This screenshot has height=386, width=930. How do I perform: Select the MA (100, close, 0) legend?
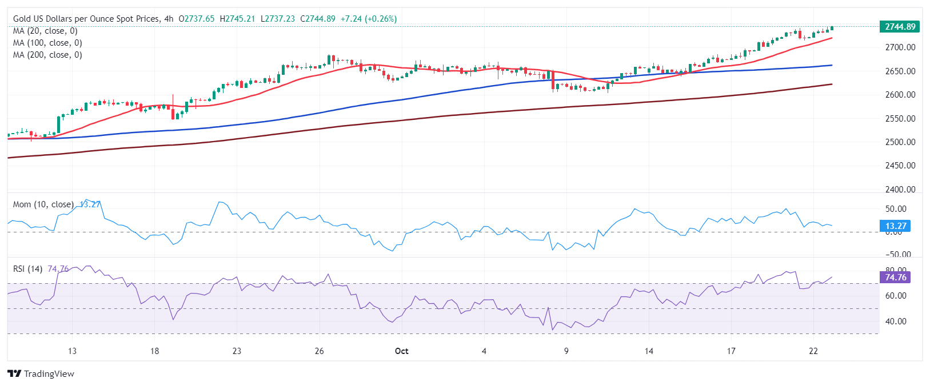click(x=47, y=43)
